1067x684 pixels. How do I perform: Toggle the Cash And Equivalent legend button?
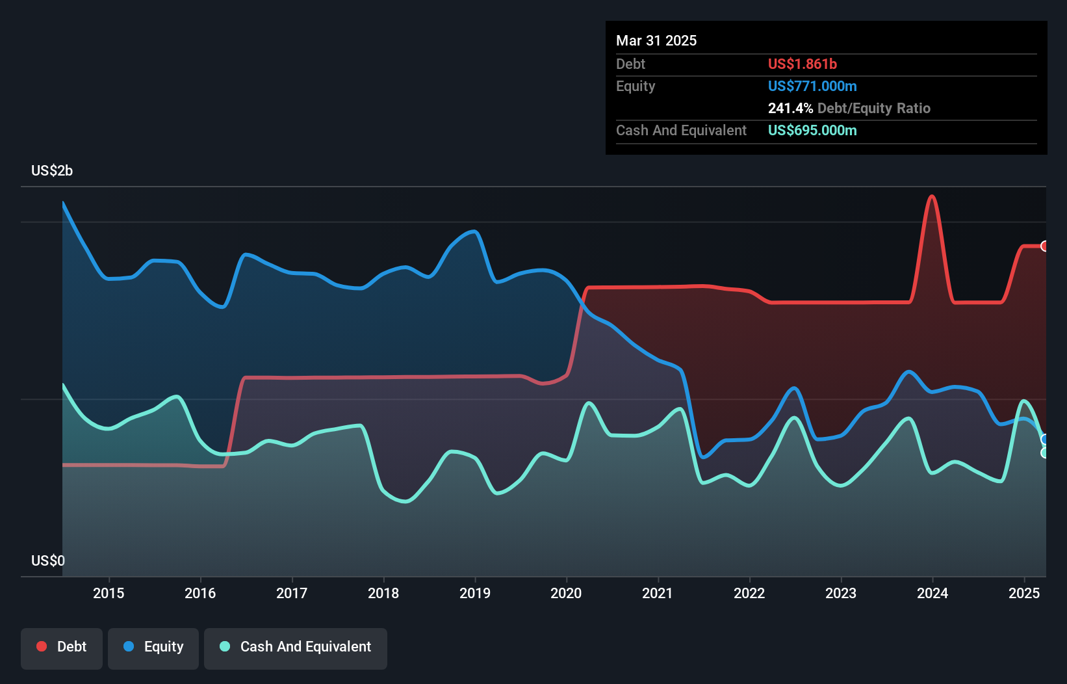pos(296,648)
